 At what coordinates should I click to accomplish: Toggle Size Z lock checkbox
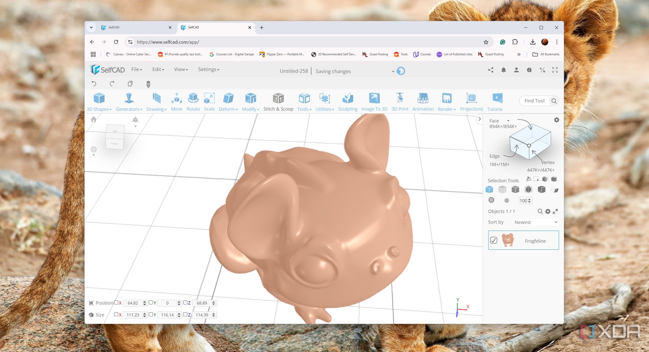pyautogui.click(x=185, y=314)
